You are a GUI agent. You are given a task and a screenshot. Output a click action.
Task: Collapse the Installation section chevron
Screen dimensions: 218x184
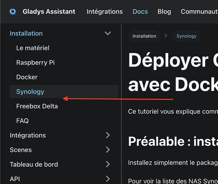coord(108,33)
